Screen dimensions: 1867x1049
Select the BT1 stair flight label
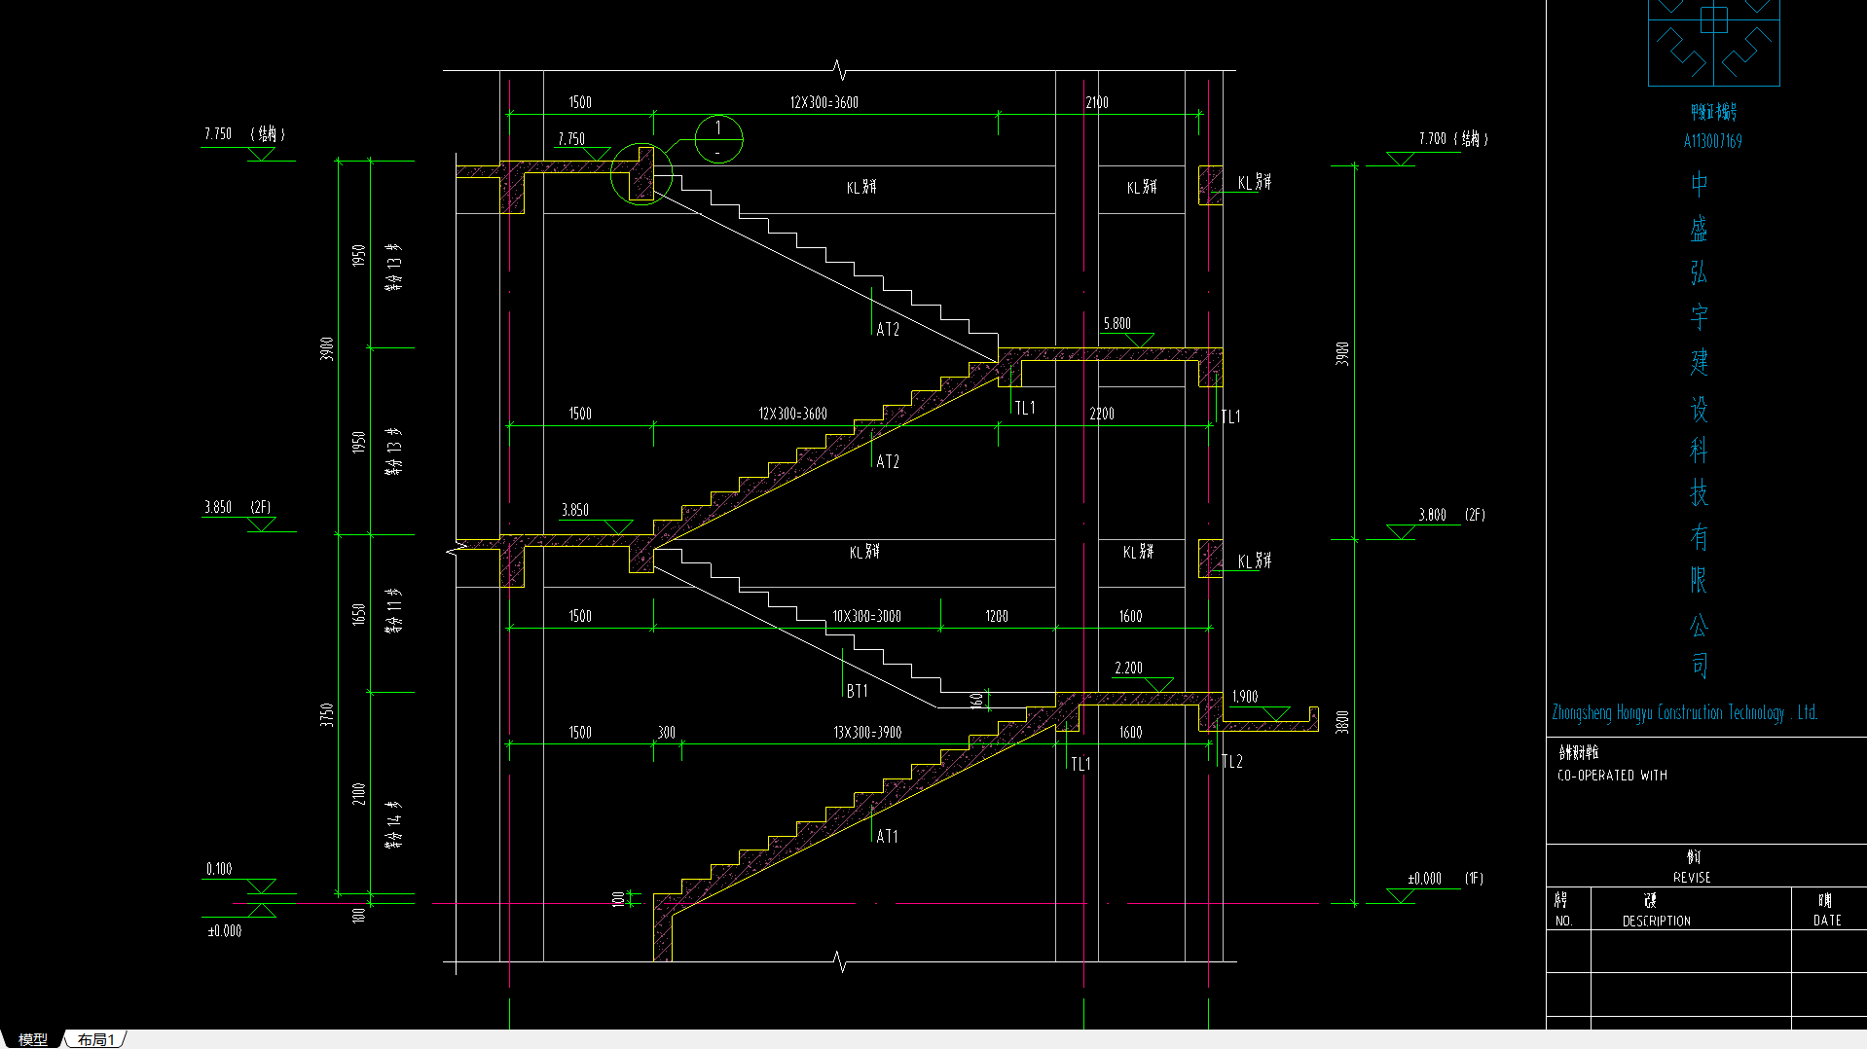pyautogui.click(x=857, y=691)
